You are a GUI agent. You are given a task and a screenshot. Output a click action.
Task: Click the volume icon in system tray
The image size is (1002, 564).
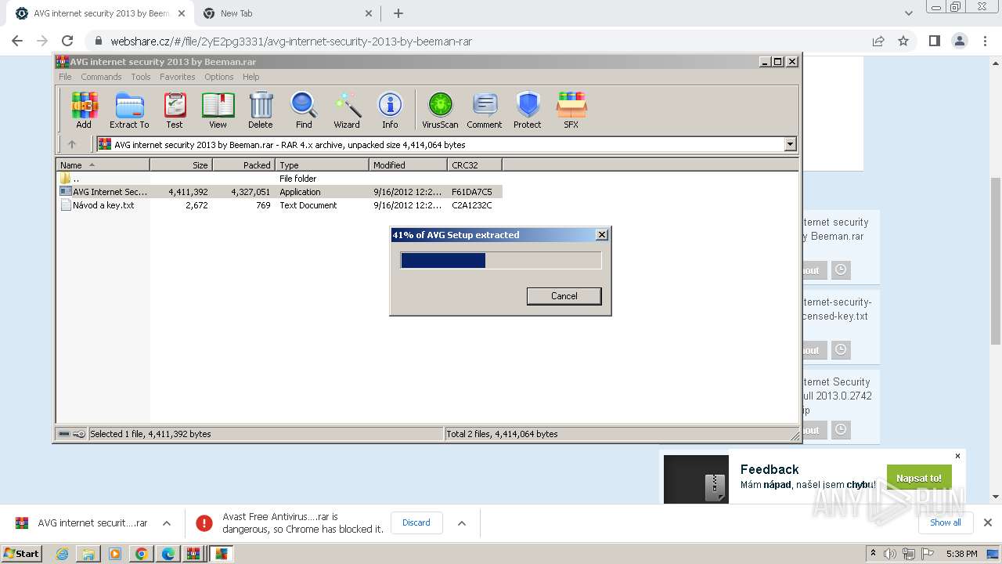point(890,554)
